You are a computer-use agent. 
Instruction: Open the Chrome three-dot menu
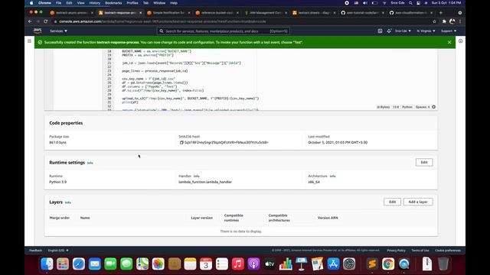pos(460,21)
